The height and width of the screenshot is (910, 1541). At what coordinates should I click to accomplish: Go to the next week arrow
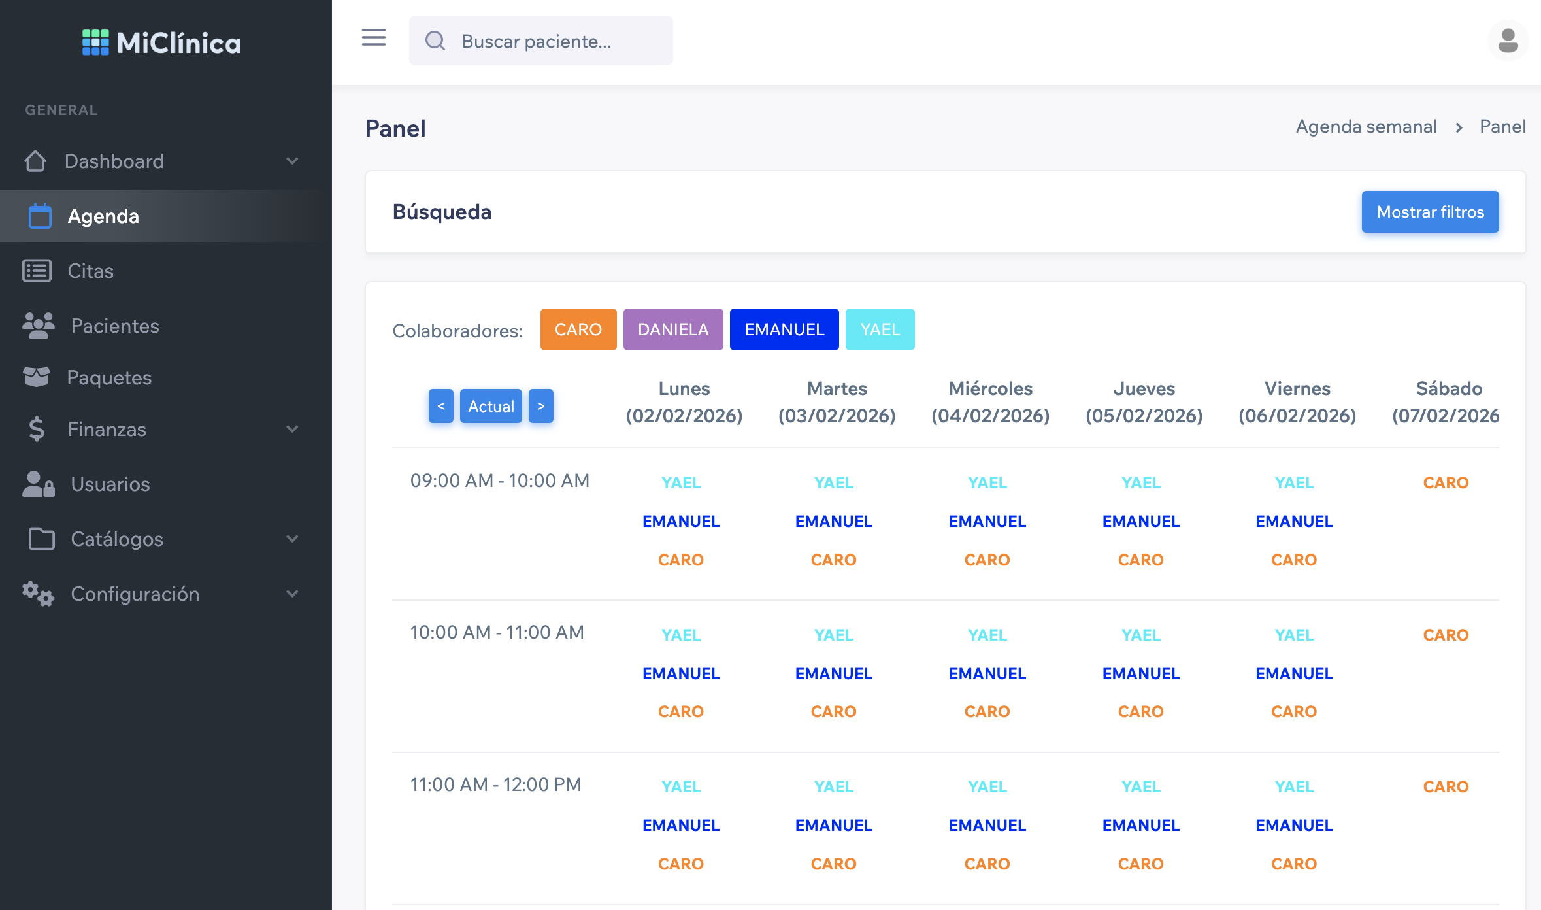point(540,406)
